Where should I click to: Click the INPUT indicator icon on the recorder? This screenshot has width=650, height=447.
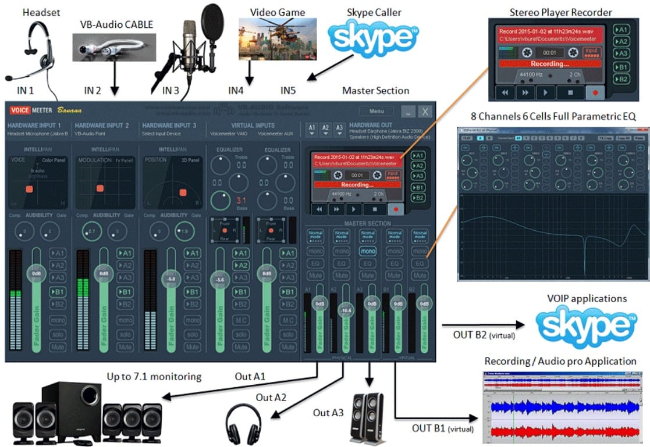click(x=393, y=176)
